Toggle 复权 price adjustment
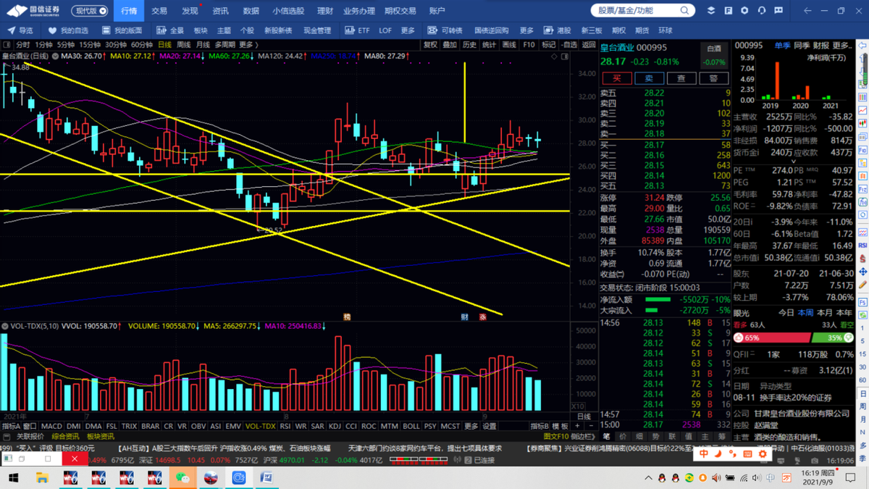 (x=430, y=45)
